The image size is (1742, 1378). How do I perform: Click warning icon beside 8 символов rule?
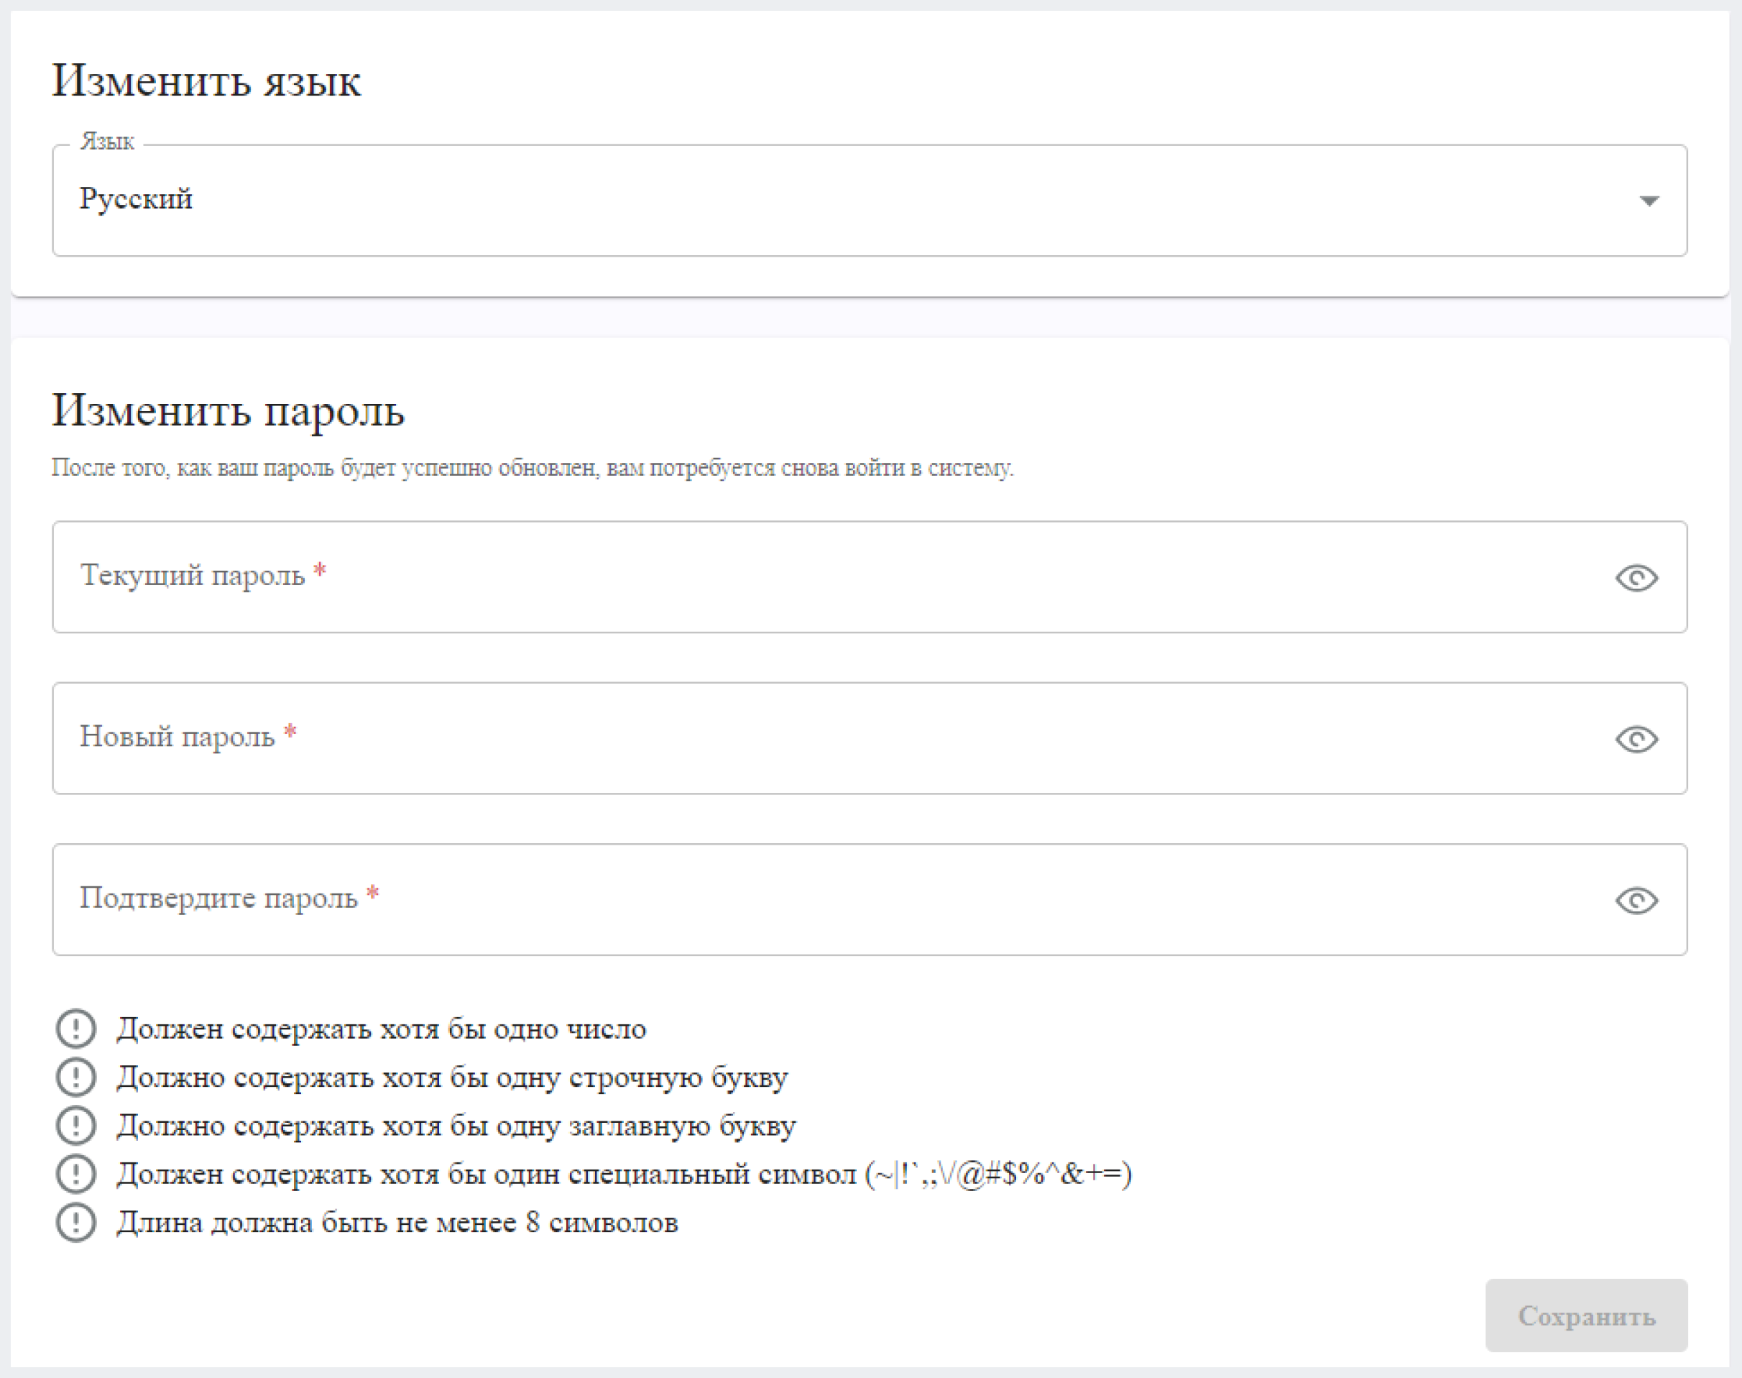pos(75,1222)
